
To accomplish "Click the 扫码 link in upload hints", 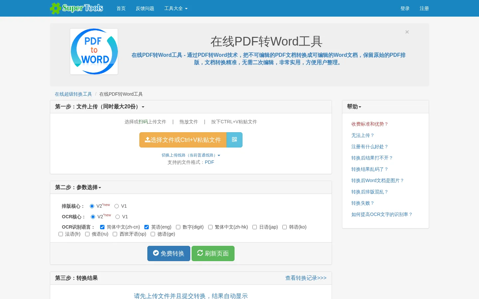I will [143, 122].
